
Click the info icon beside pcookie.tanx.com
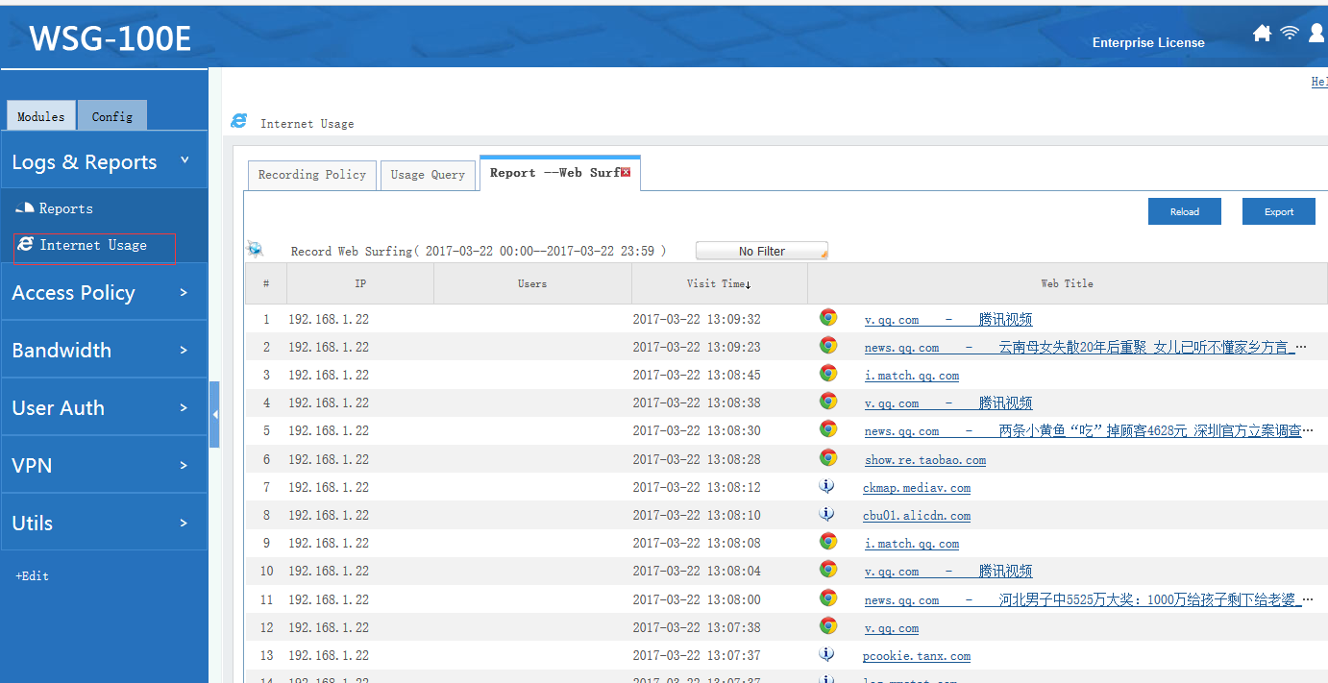click(826, 654)
